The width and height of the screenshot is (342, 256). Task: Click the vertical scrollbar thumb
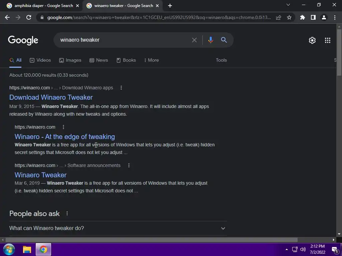click(x=339, y=52)
